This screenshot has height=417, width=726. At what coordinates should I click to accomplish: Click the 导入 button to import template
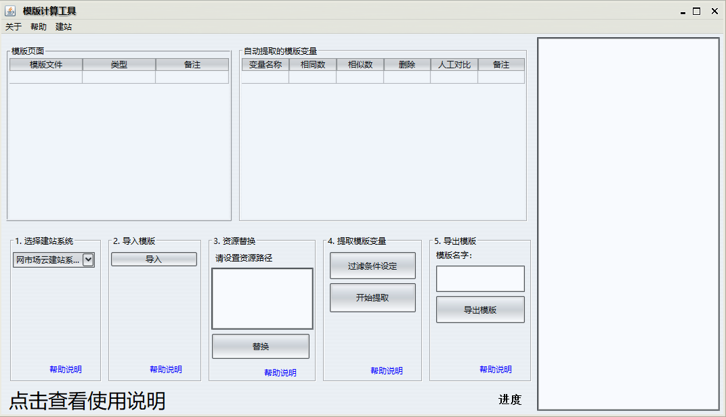pos(154,260)
